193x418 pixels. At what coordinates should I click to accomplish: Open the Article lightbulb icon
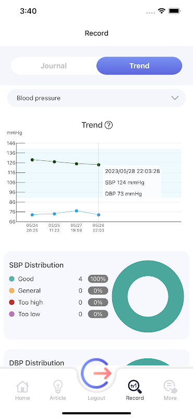tap(58, 387)
